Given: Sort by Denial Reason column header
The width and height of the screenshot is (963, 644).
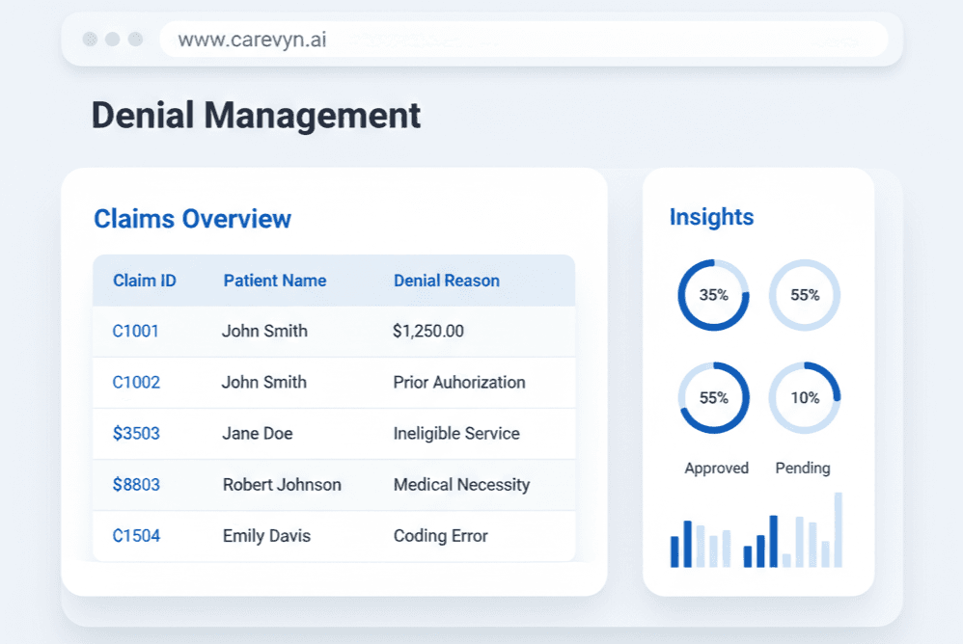Looking at the screenshot, I should (x=446, y=281).
